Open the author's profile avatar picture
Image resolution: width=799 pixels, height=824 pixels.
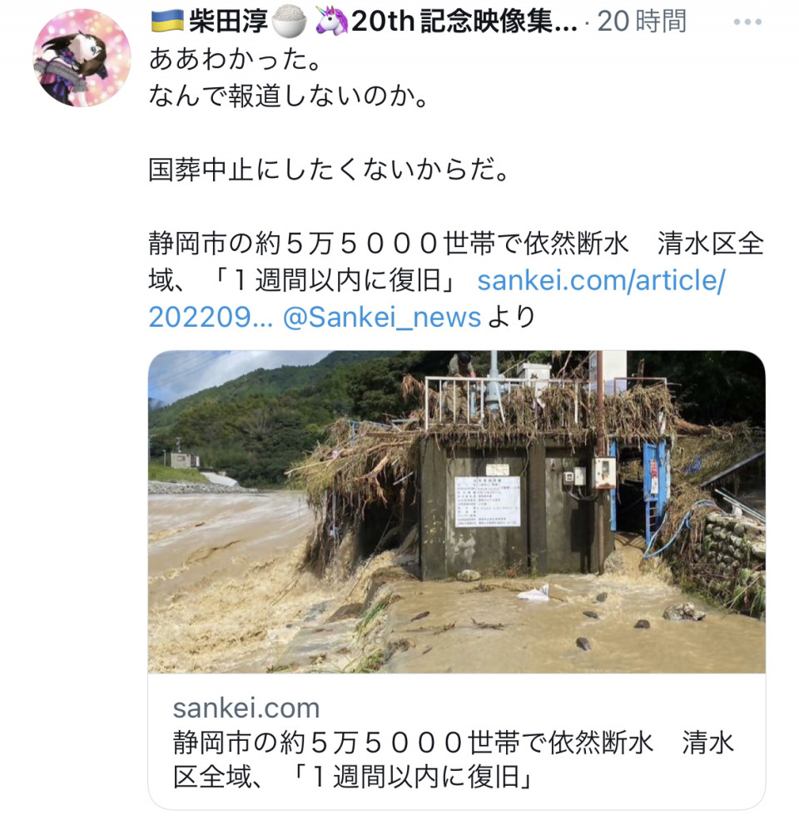click(82, 58)
